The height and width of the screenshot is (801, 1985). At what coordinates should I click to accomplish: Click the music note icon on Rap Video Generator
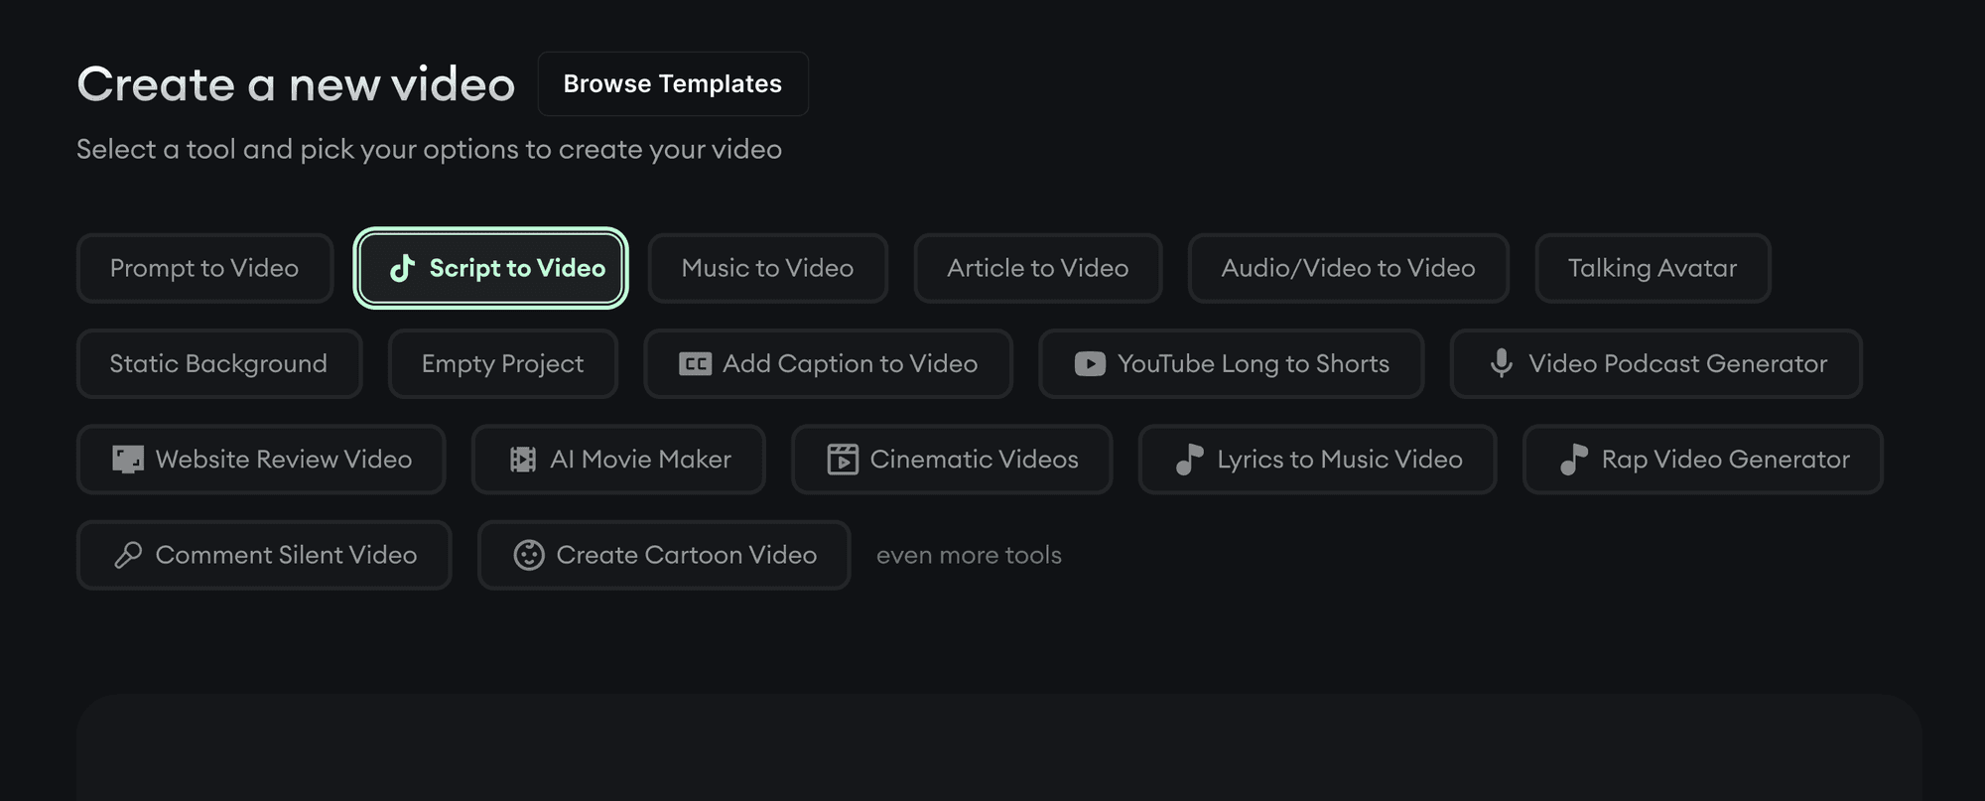click(1574, 460)
